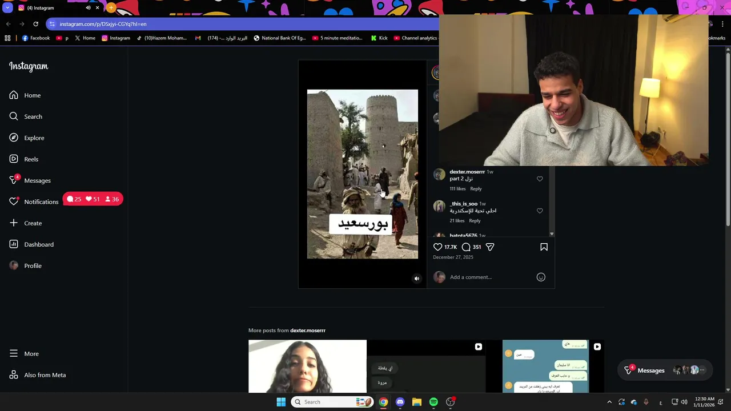Screen dimensions: 731x411
Task: Open Search in Instagram sidebar
Action: click(x=26, y=116)
